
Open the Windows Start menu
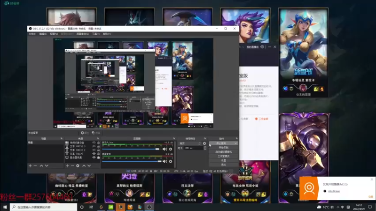(x=5, y=207)
